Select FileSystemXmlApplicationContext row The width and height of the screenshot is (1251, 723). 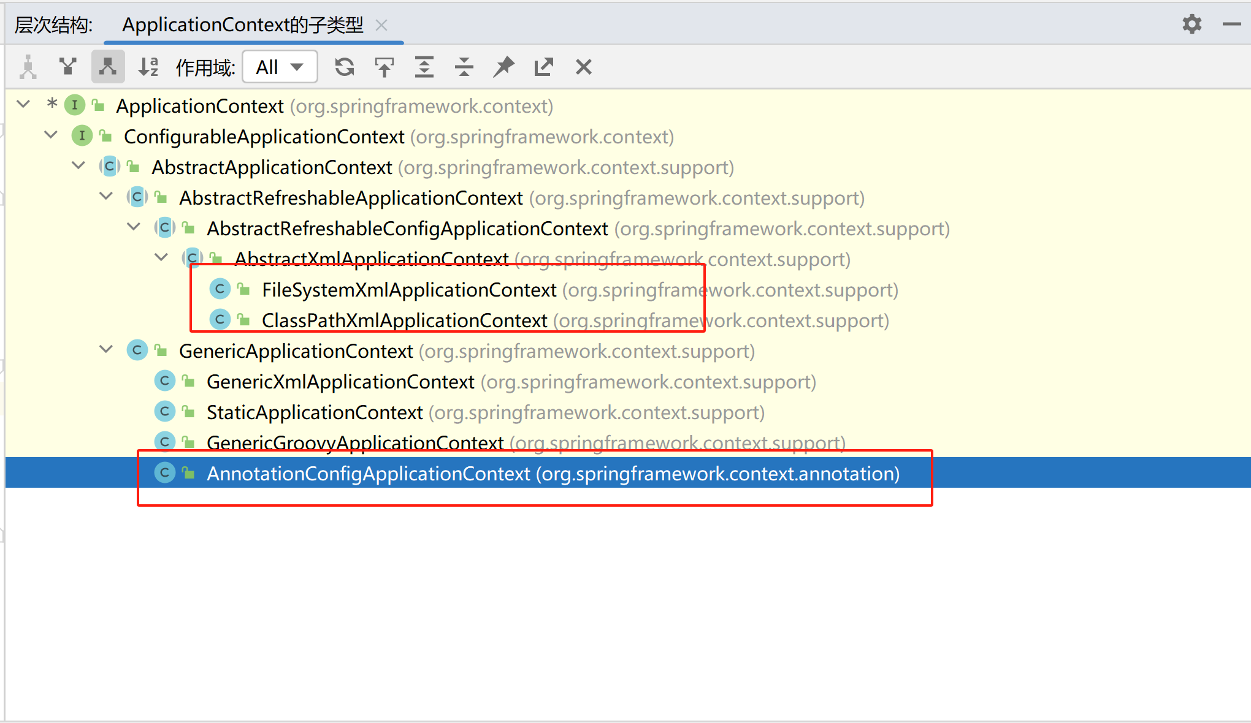[x=628, y=289]
